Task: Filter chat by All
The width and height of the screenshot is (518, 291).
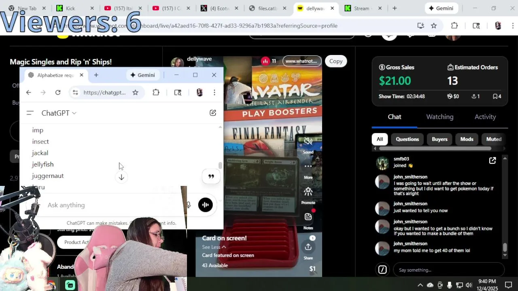Action: pos(380,139)
